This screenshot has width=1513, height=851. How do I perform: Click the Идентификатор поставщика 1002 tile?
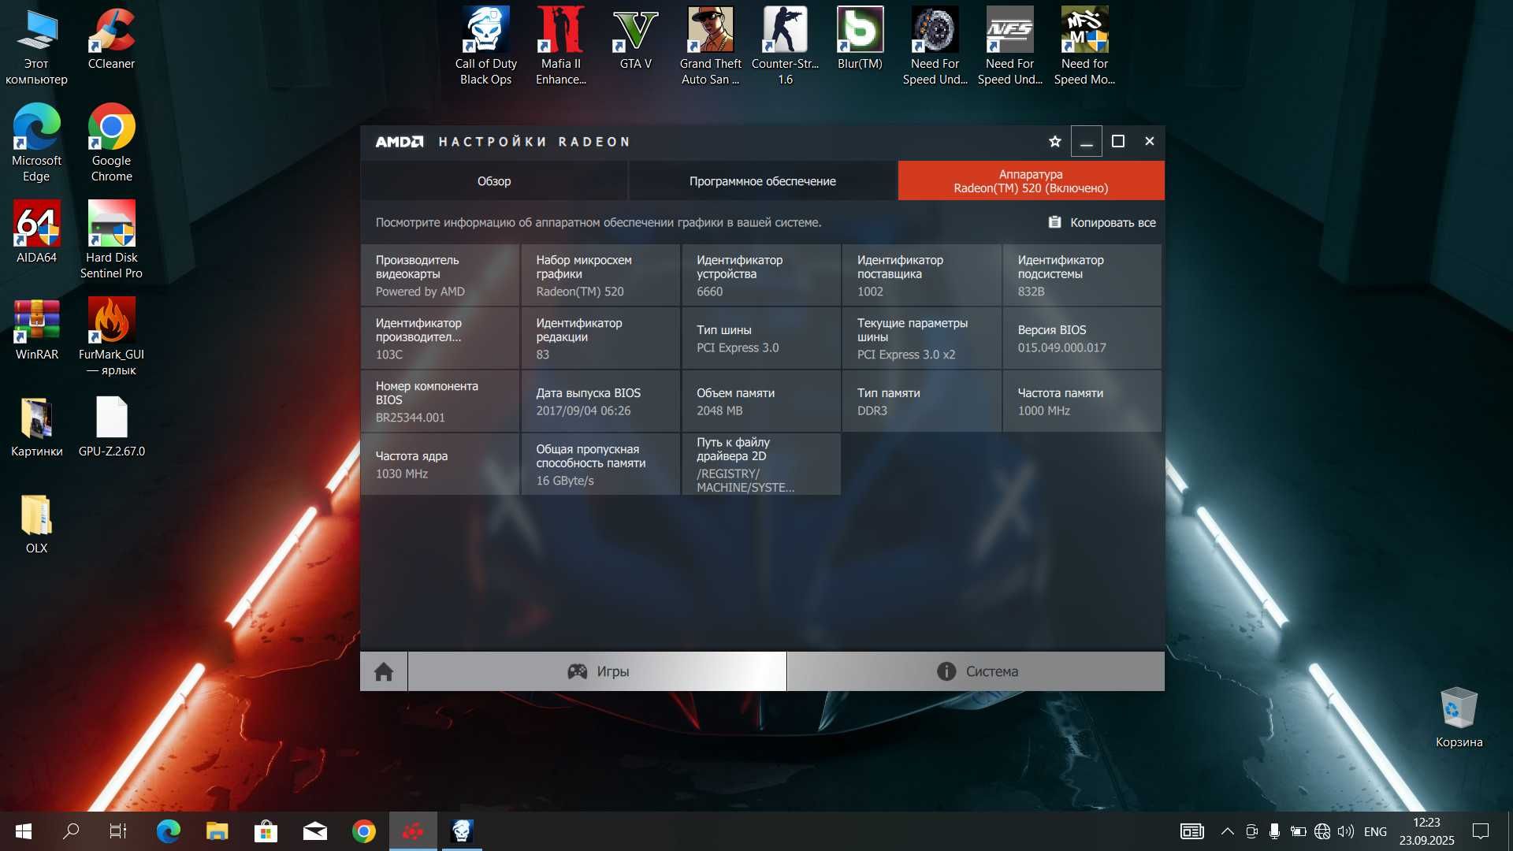[x=921, y=275]
